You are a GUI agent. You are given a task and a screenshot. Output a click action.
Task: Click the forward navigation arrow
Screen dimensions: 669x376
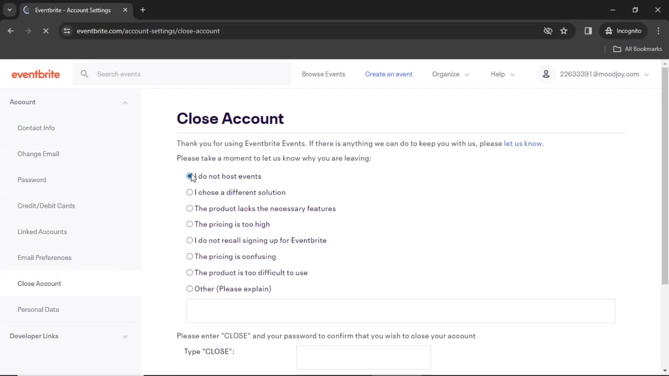pos(28,31)
